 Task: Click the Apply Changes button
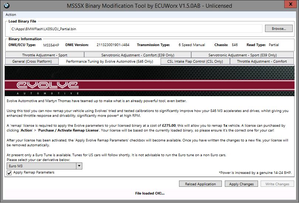(x=241, y=184)
